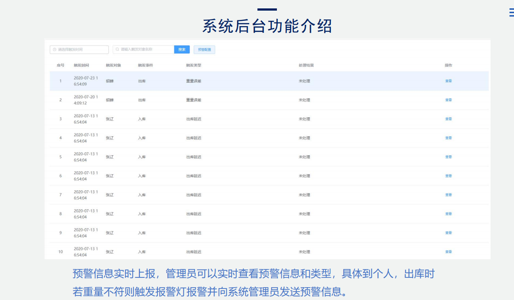
Task: Click the clock icon in trigger time field
Action: (x=54, y=50)
